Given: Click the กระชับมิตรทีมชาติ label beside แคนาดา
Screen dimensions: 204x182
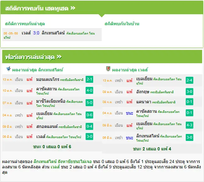Looking at the screenshot, I should pos(164,102).
